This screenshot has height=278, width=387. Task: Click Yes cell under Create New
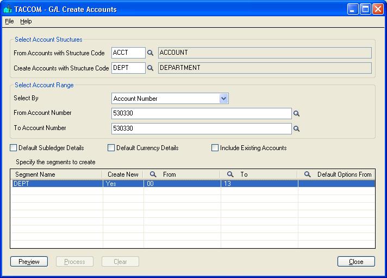click(x=123, y=184)
